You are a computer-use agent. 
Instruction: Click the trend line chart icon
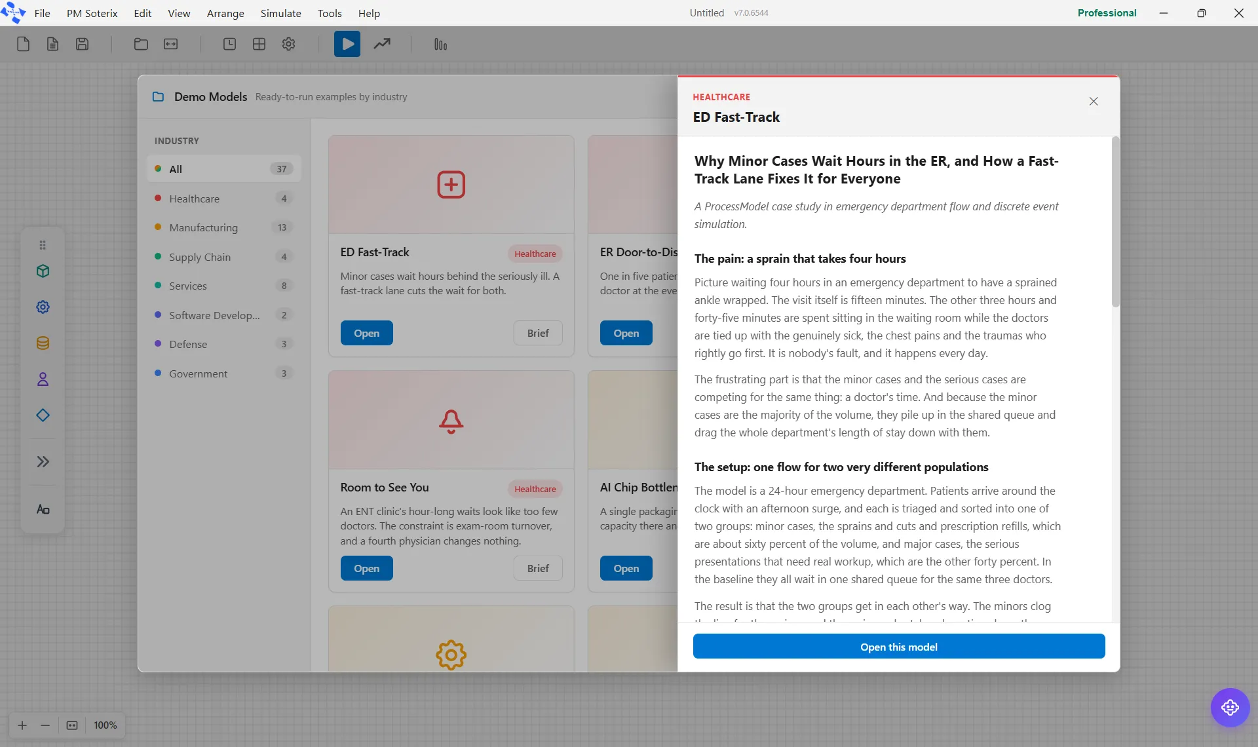pyautogui.click(x=382, y=44)
